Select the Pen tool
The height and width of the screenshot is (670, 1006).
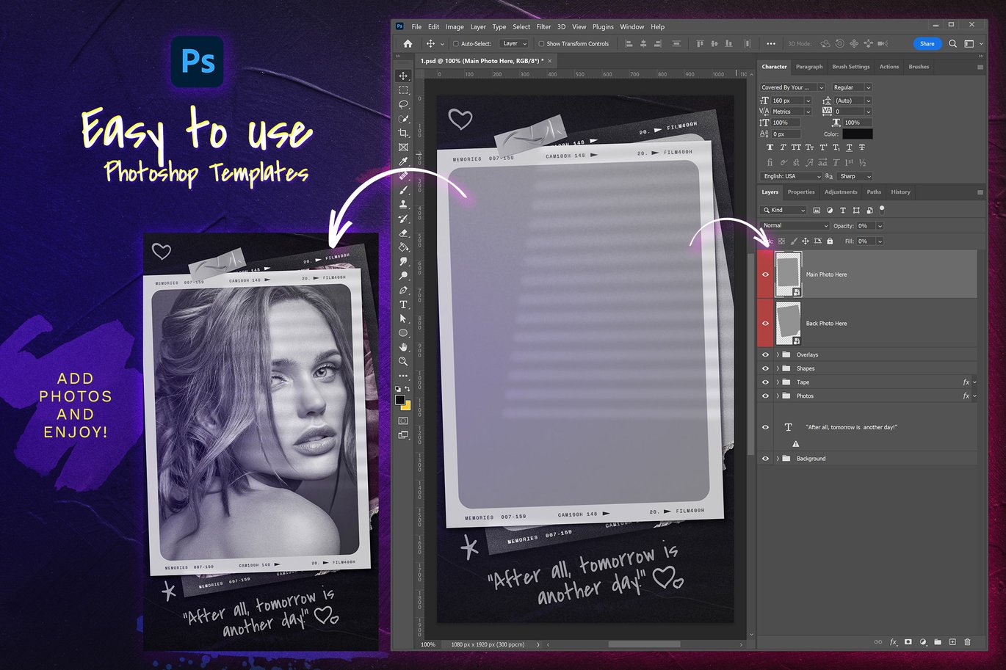tap(403, 291)
